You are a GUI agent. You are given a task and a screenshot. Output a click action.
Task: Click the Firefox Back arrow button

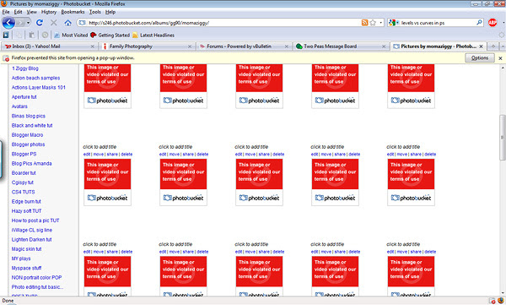[8, 23]
